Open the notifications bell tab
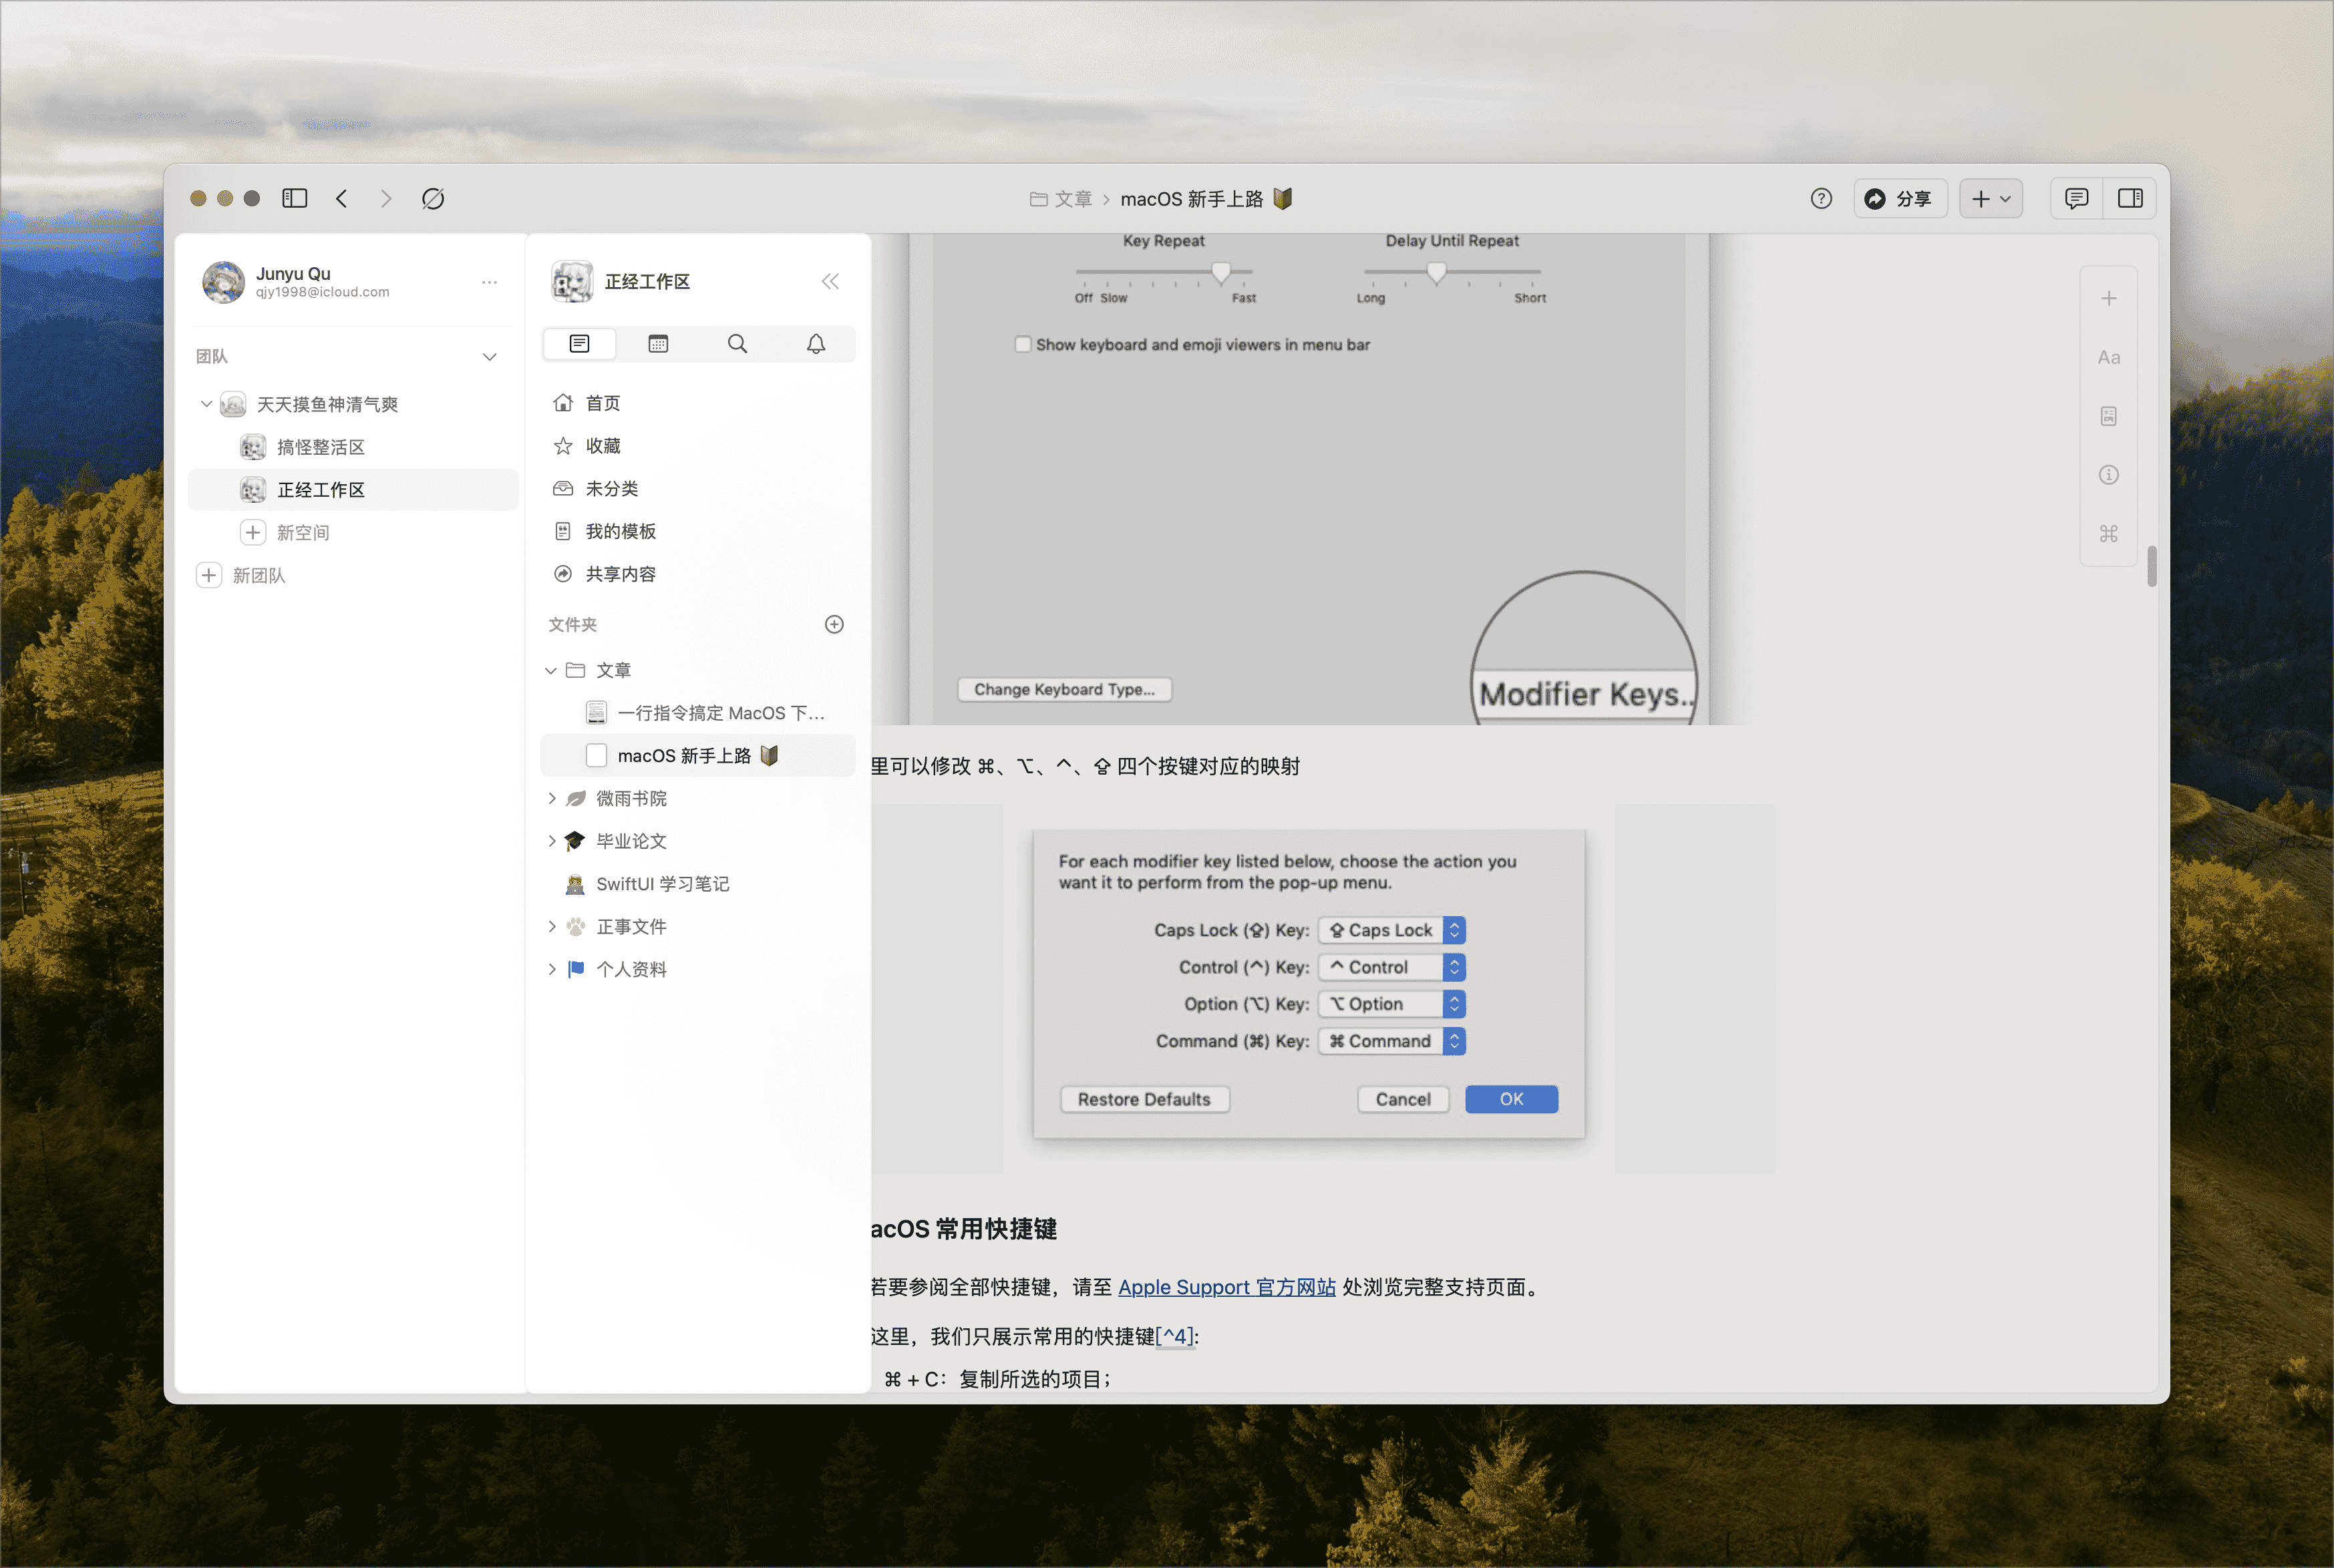The image size is (2334, 1568). (816, 344)
